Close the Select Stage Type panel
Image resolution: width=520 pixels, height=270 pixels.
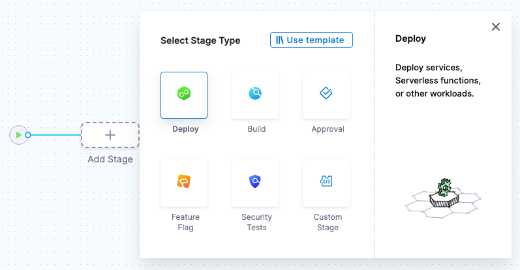point(496,27)
